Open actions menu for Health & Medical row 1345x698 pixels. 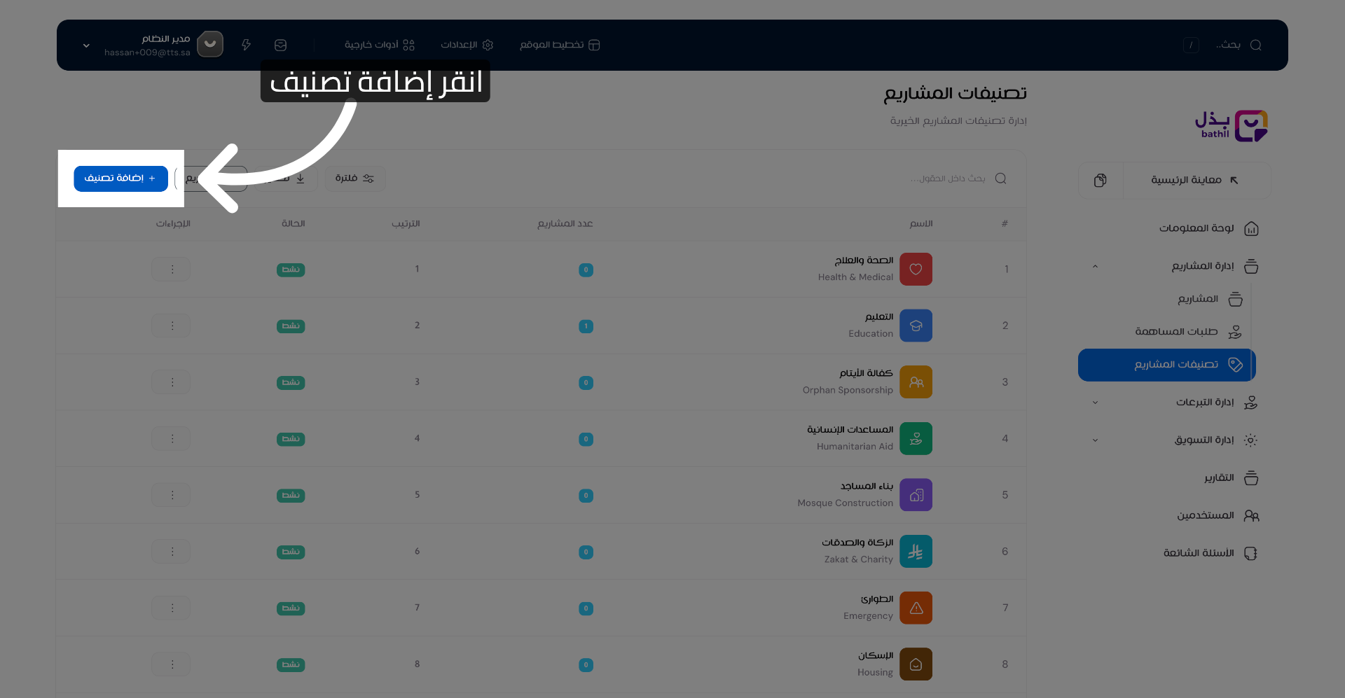coord(170,269)
